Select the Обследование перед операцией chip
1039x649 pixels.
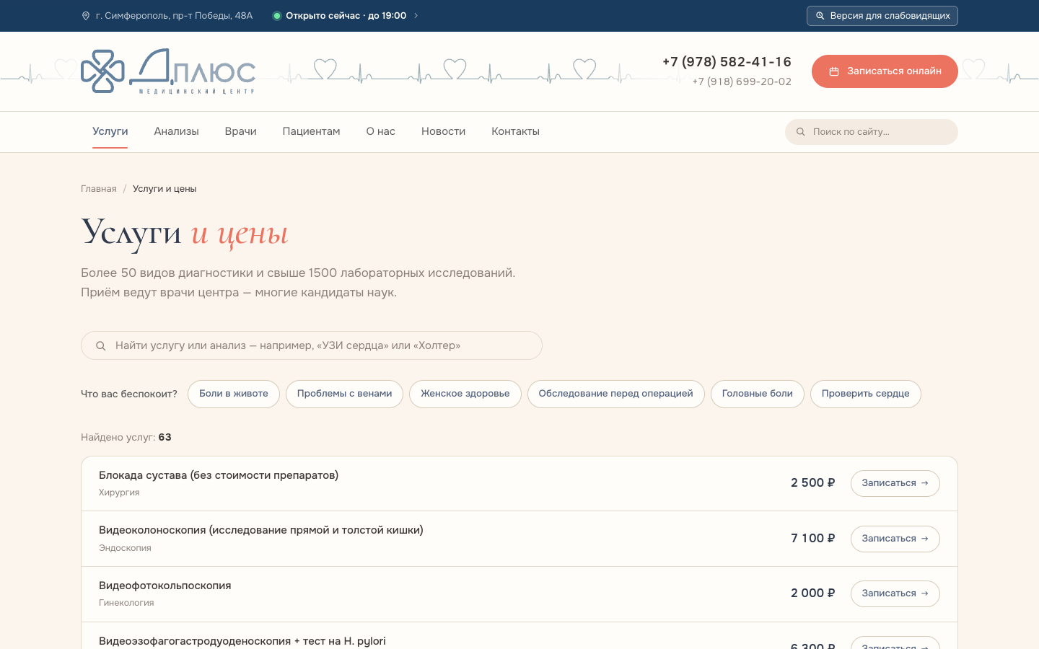pyautogui.click(x=615, y=394)
